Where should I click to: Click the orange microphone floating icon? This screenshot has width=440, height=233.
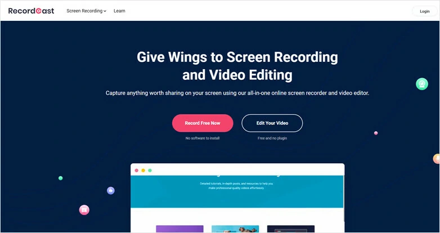click(437, 159)
